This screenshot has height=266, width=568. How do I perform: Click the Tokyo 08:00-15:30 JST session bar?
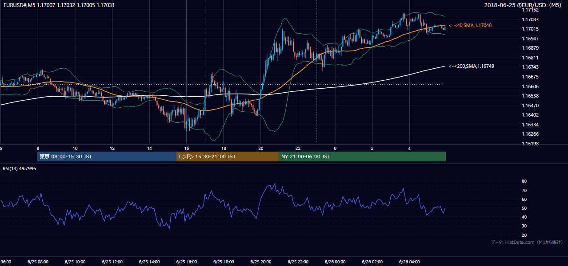[x=107, y=156]
